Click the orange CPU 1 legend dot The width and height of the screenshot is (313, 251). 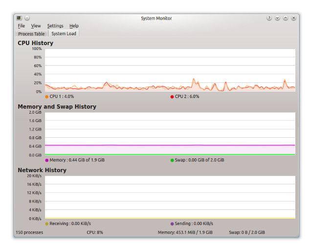(x=46, y=97)
